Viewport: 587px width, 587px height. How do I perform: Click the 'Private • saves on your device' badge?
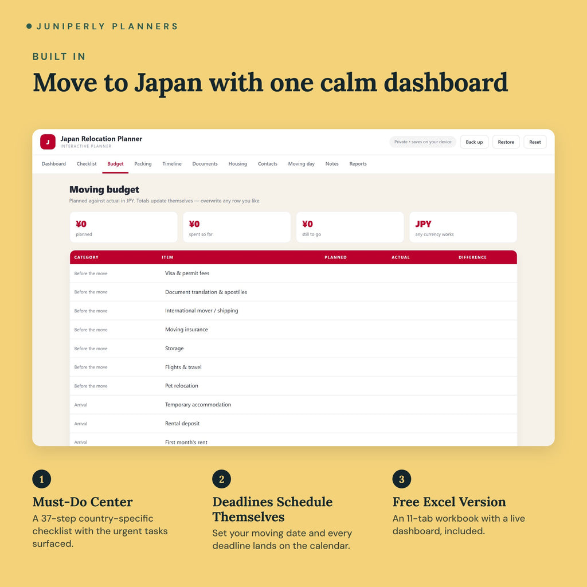point(422,142)
